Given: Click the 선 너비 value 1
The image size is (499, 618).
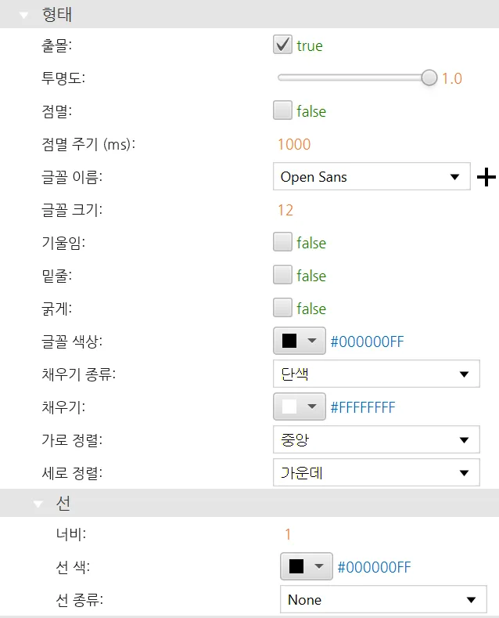Looking at the screenshot, I should [288, 534].
